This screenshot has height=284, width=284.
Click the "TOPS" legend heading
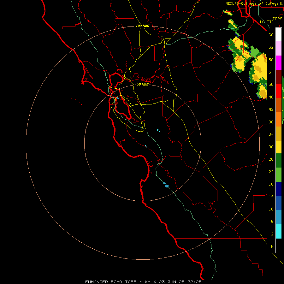[277, 19]
